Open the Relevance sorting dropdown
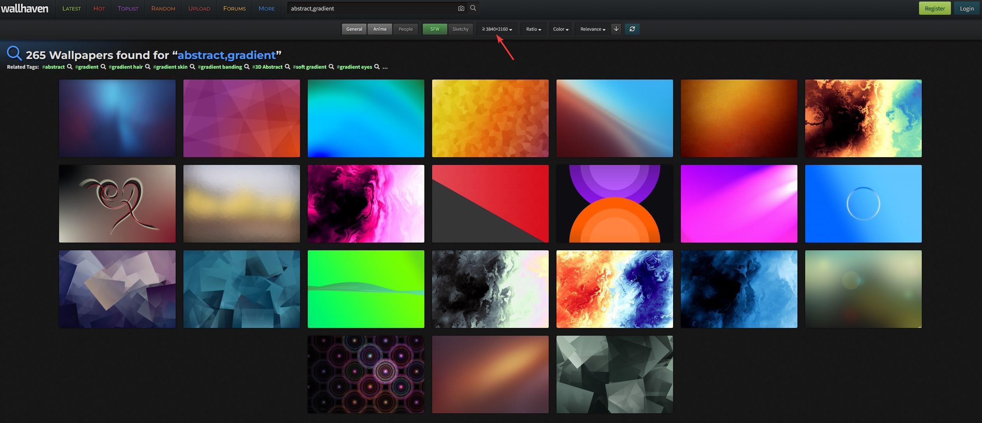Screen dimensions: 982x423 pos(592,29)
